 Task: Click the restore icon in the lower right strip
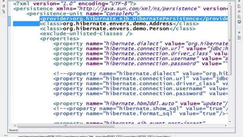pos(239,32)
